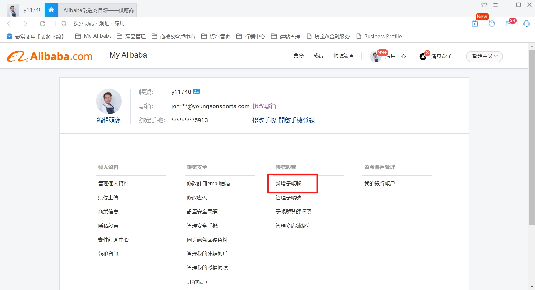Image resolution: width=535 pixels, height=290 pixels.
Task: Click the ID card icon beside y11740
Action: pos(196,91)
